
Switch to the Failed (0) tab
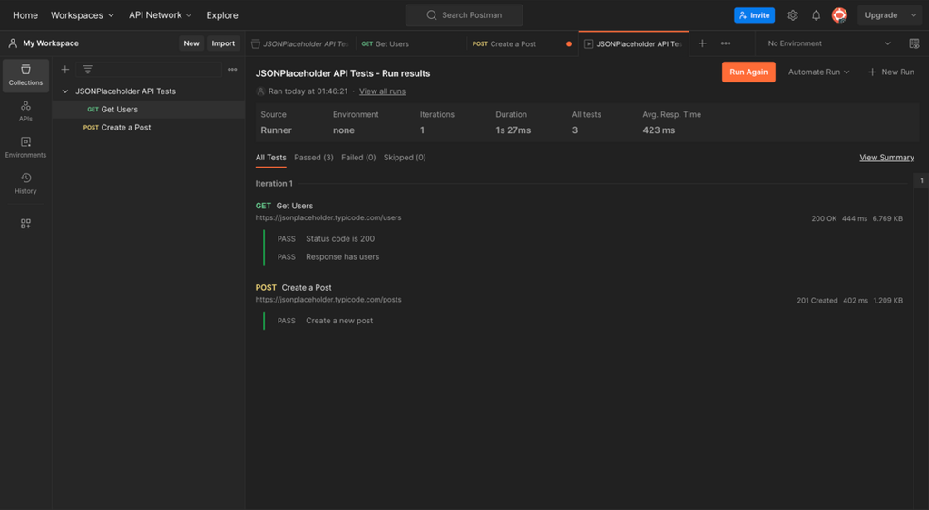[x=358, y=158]
